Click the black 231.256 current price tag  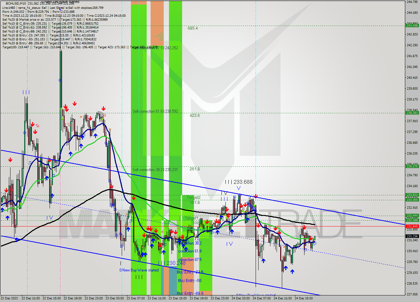coord(412,236)
